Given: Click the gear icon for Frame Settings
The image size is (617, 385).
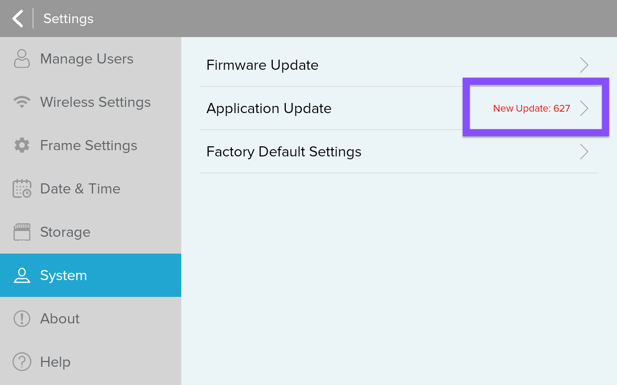Looking at the screenshot, I should pyautogui.click(x=22, y=145).
